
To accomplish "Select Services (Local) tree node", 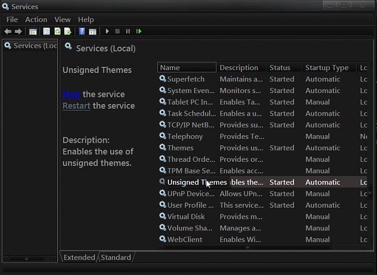I will [31, 45].
